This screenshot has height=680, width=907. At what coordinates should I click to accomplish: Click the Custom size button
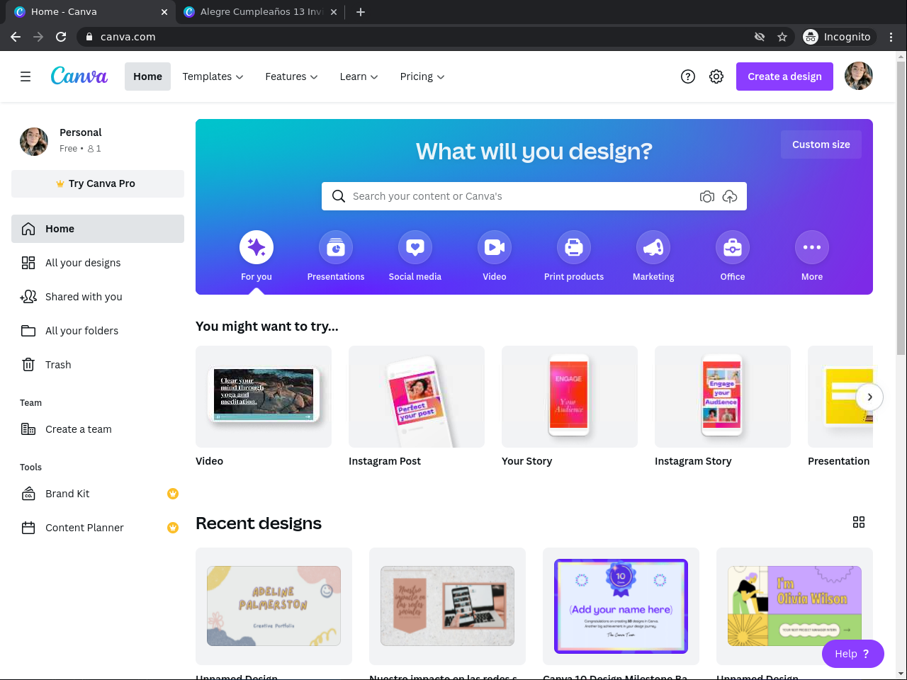(821, 144)
